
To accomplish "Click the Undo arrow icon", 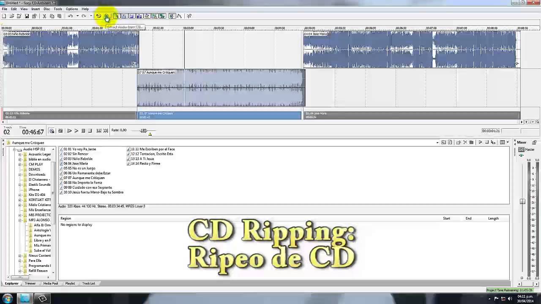I will (x=70, y=16).
